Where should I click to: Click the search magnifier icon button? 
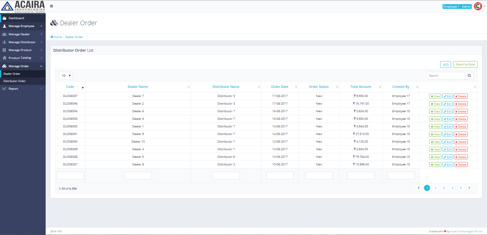[469, 76]
